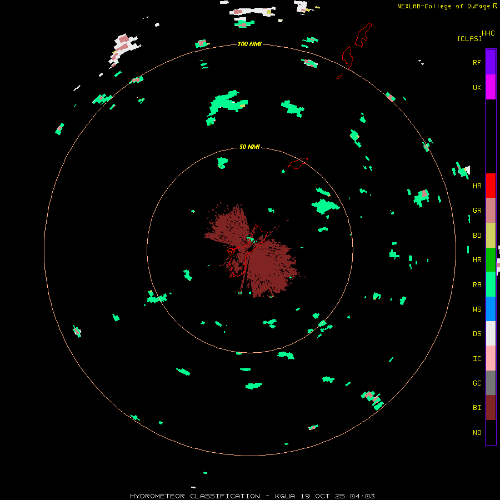Click the 50 NMI range ring label

click(x=249, y=147)
